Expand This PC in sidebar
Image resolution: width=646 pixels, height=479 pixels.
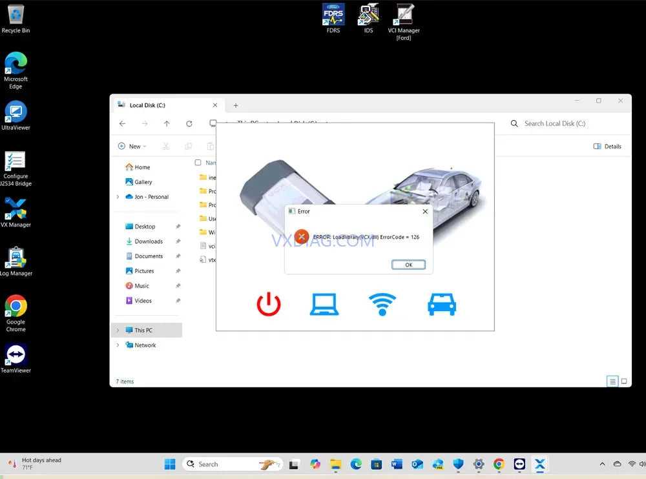click(118, 331)
